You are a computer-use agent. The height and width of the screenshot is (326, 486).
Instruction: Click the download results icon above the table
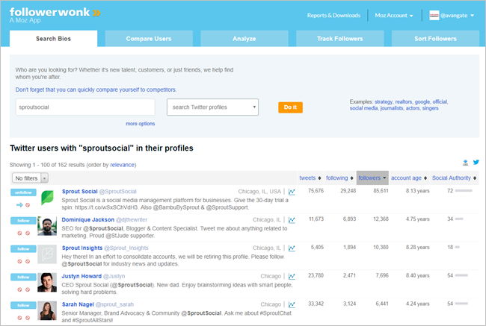(x=465, y=163)
